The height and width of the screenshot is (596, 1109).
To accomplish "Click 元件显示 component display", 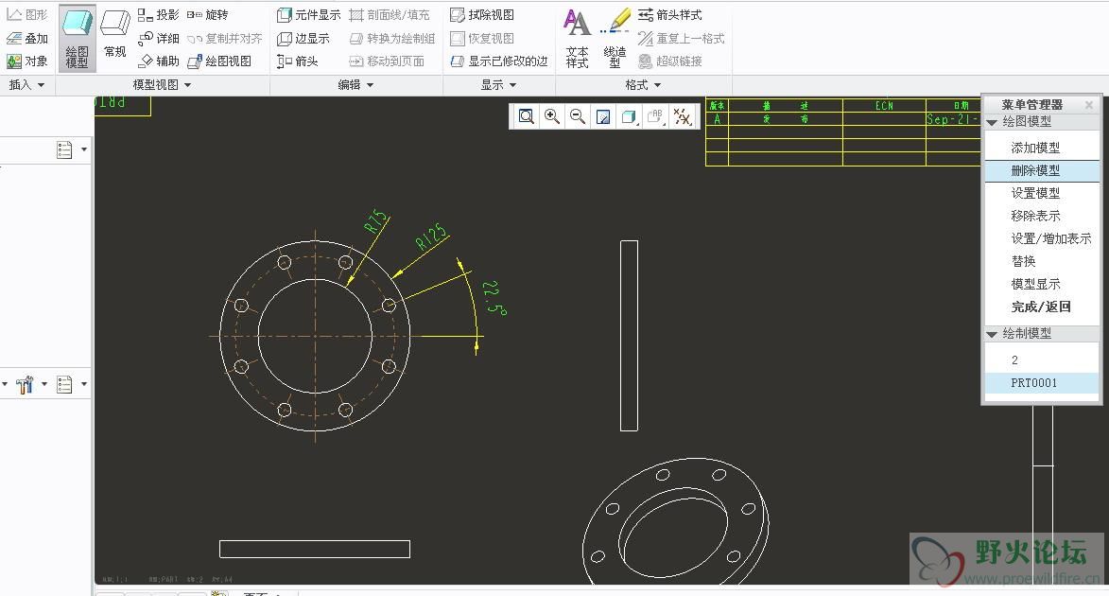I will tap(308, 15).
